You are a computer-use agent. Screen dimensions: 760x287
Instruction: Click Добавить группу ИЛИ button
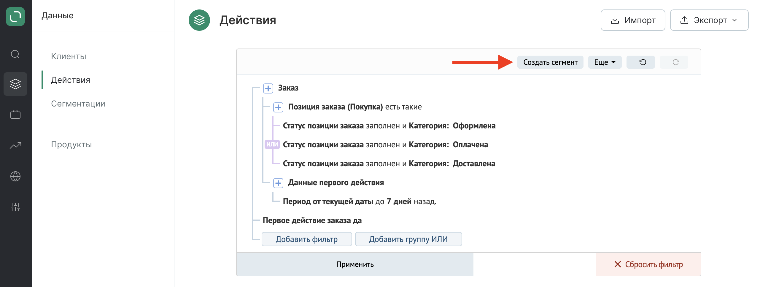point(408,239)
